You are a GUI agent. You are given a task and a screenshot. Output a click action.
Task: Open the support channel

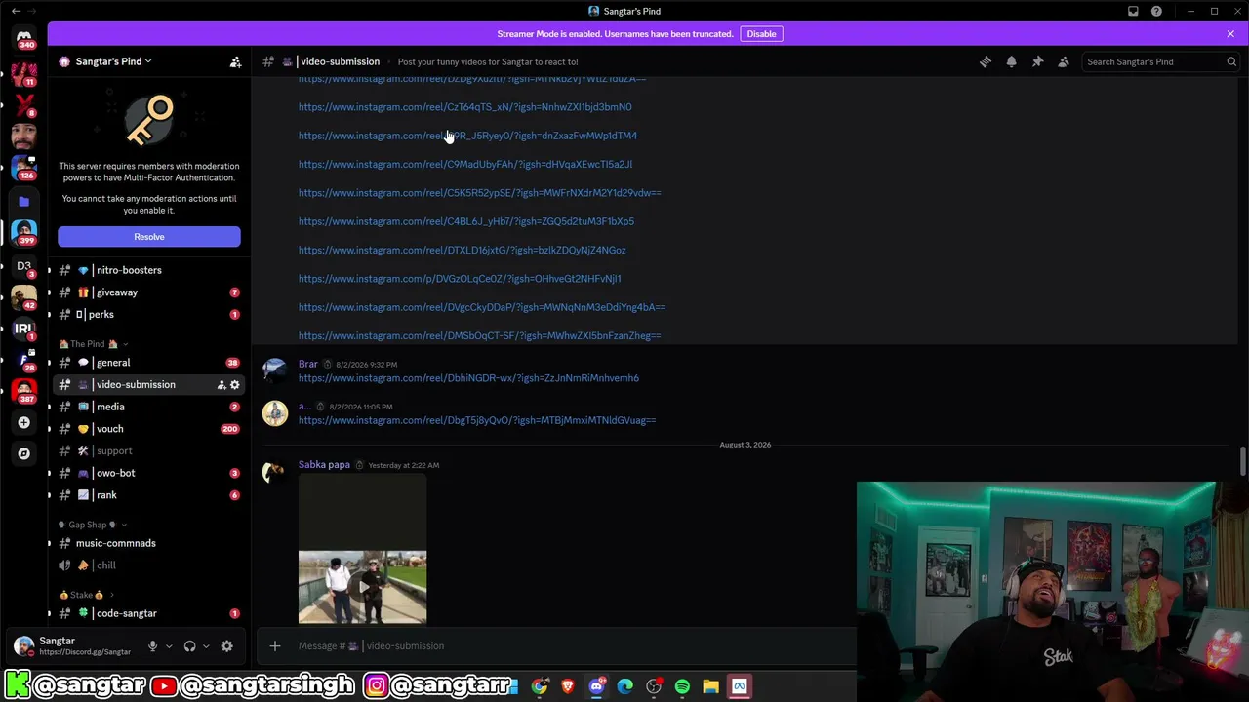pyautogui.click(x=149, y=450)
